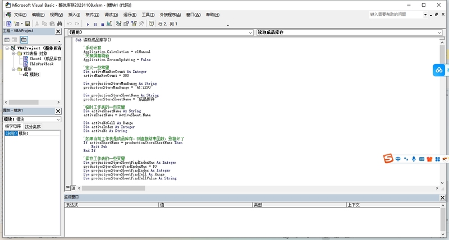449x240 pixels.
Task: Open the Sogou toolbox grid icon
Action: pos(437,159)
